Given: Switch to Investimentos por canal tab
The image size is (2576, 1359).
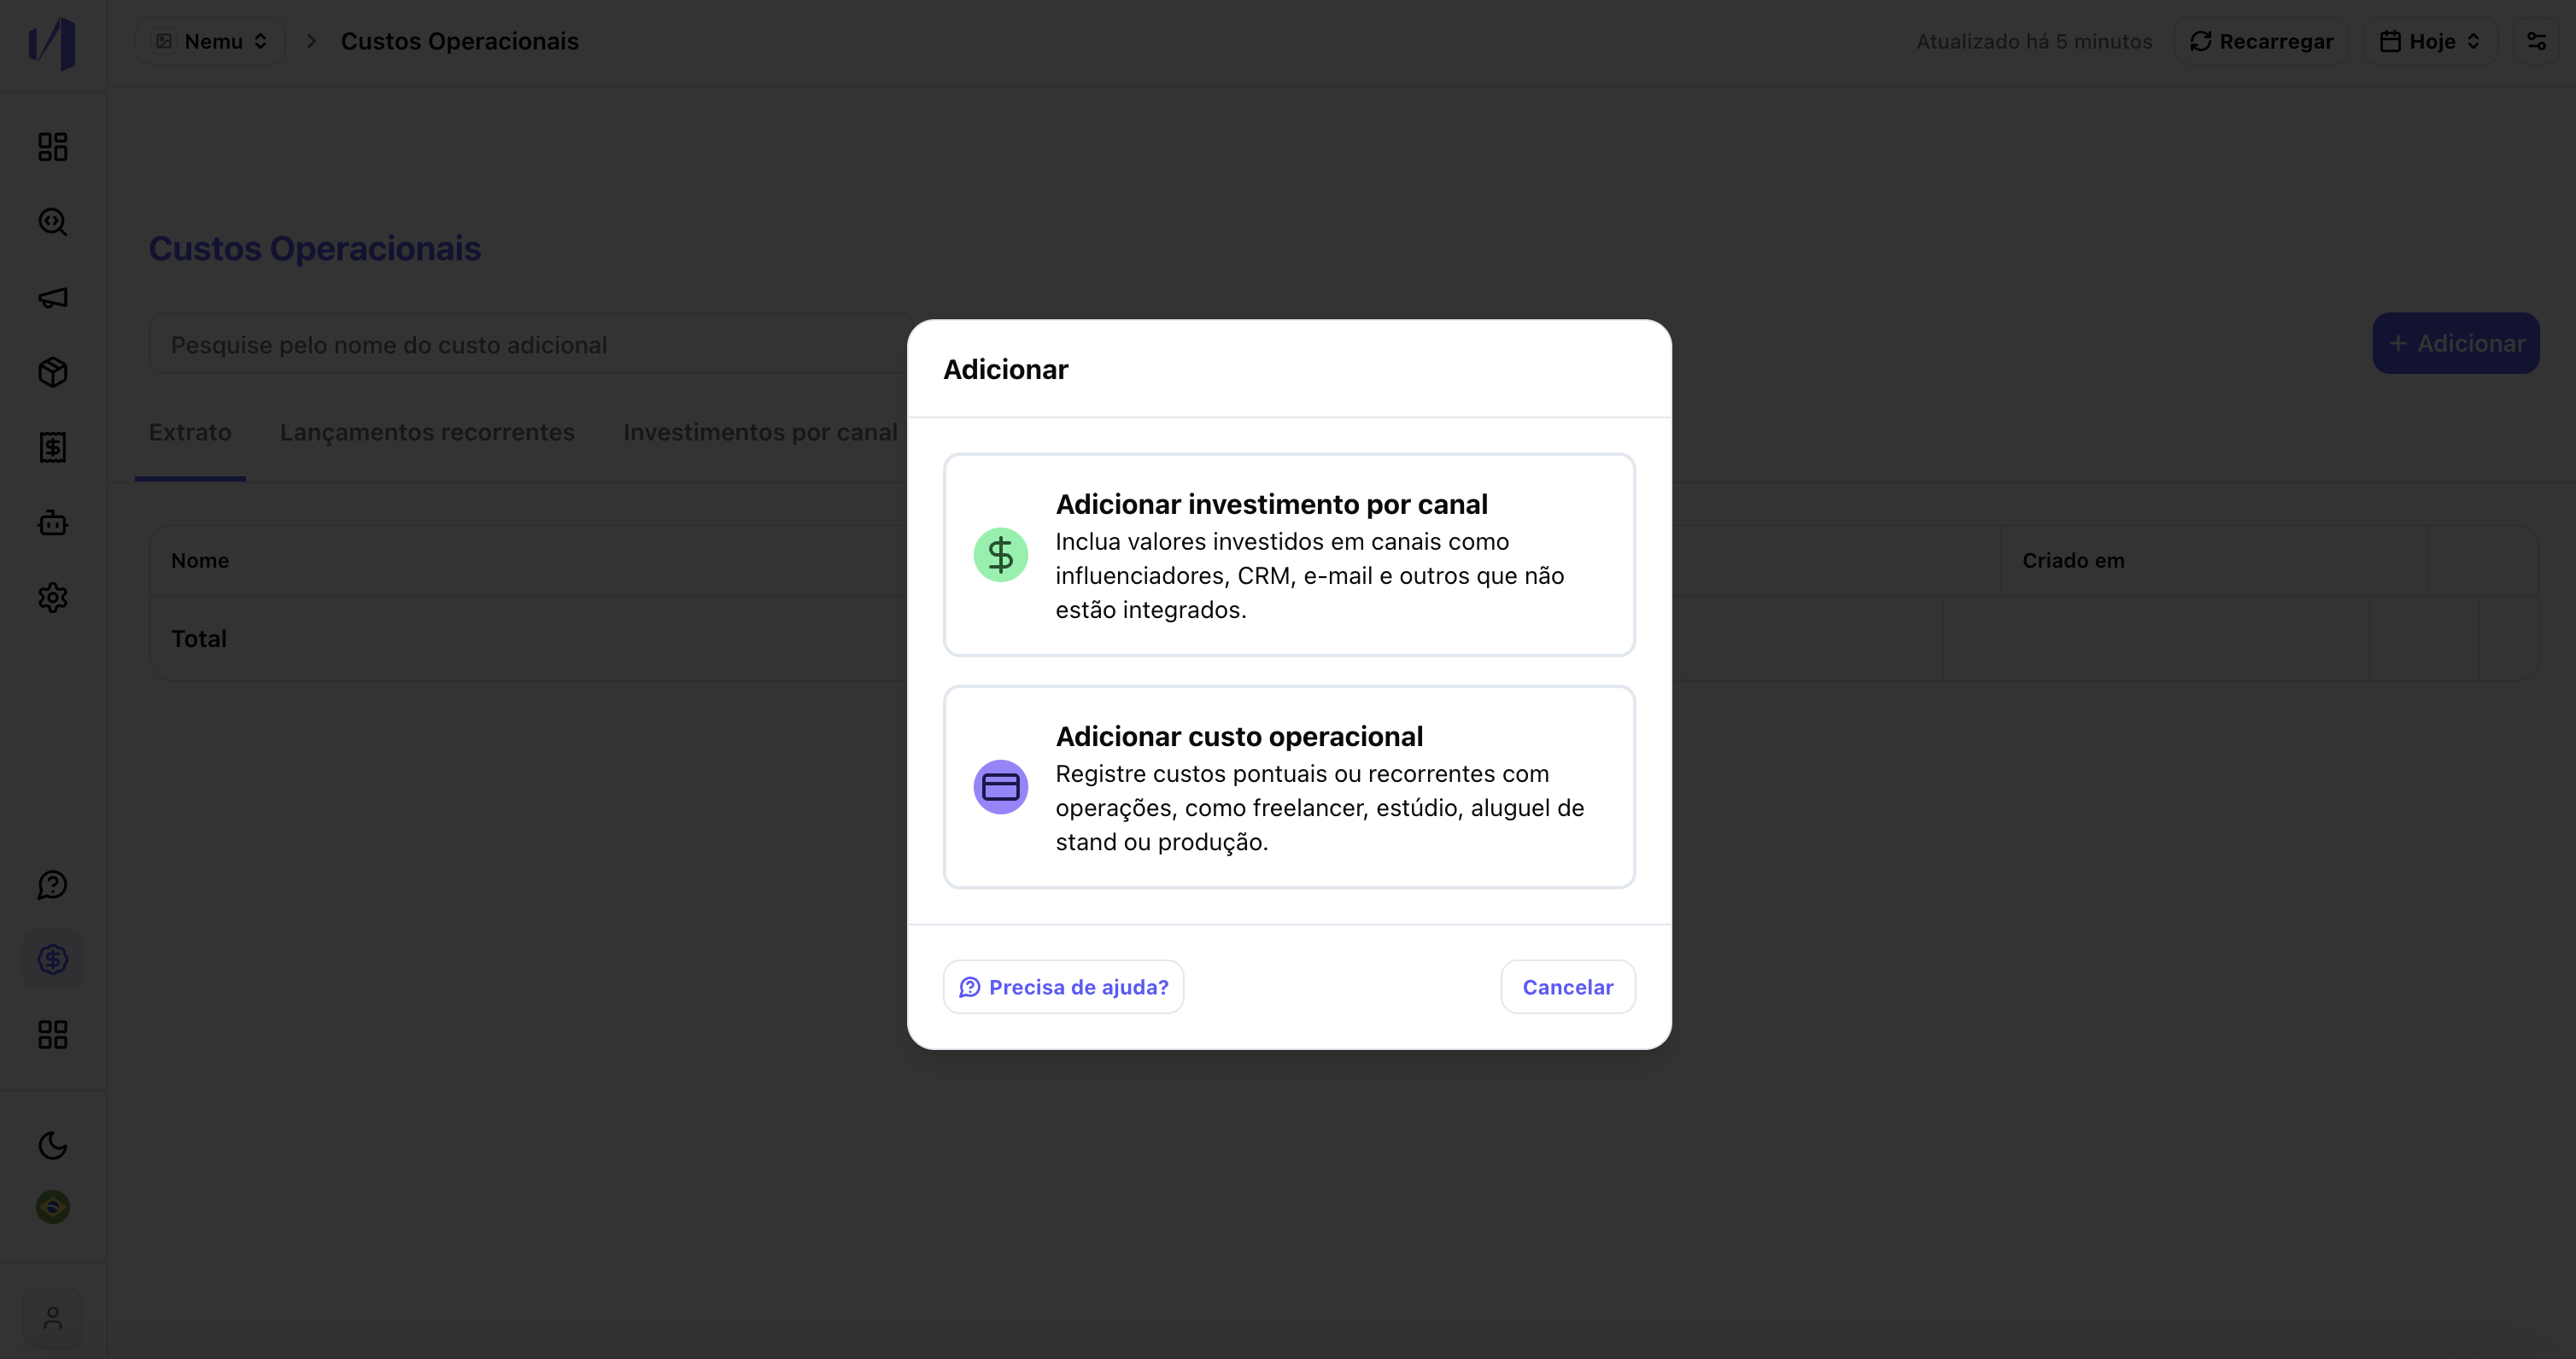Looking at the screenshot, I should point(760,433).
